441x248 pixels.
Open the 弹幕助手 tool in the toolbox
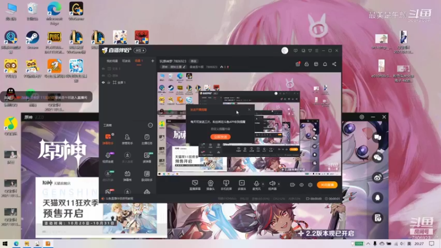(108, 139)
